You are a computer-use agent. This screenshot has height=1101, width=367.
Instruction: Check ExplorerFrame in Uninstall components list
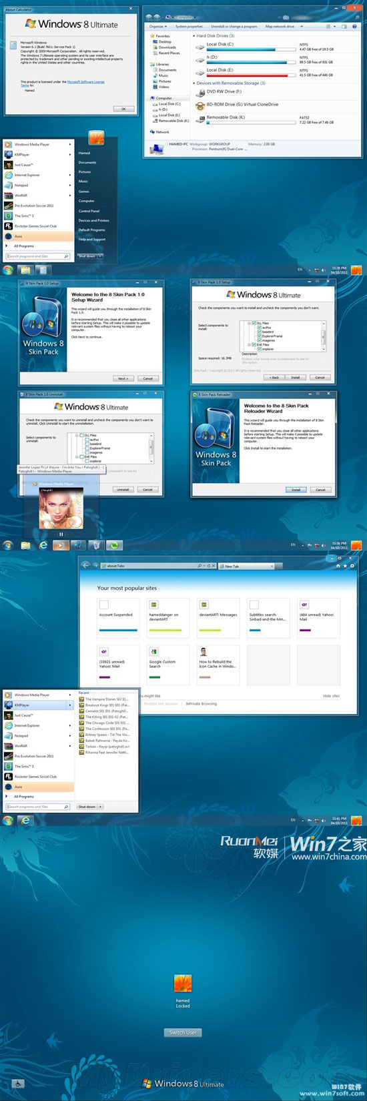click(x=87, y=448)
